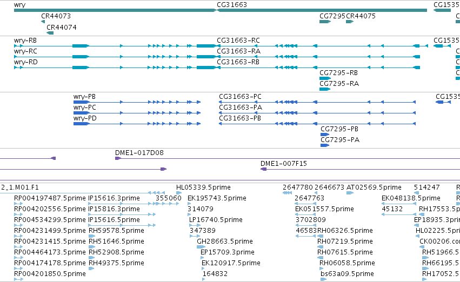
Task: Click feature 2647763
Action: (310, 198)
